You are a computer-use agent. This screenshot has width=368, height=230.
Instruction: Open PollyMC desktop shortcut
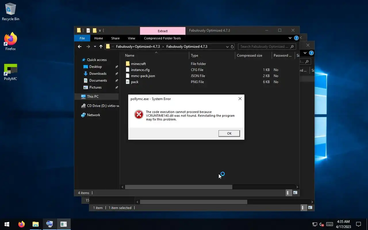[11, 72]
